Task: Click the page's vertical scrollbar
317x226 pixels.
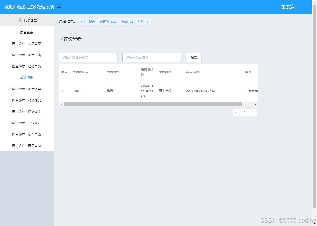Action: click(314, 106)
